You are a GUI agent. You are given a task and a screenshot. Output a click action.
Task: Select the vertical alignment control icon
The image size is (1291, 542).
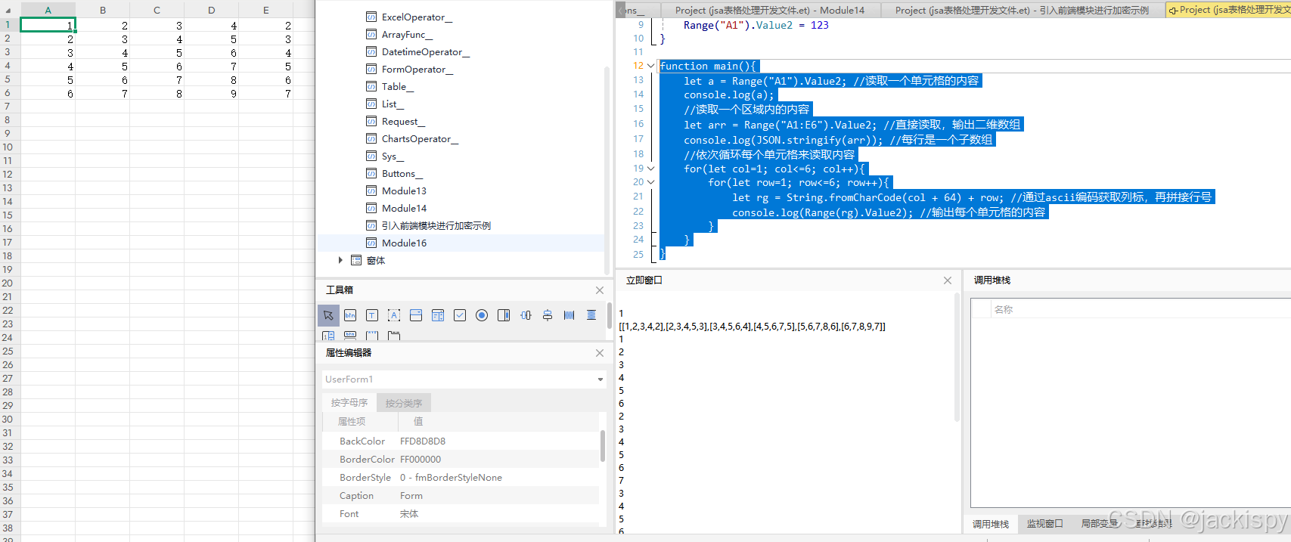click(548, 315)
